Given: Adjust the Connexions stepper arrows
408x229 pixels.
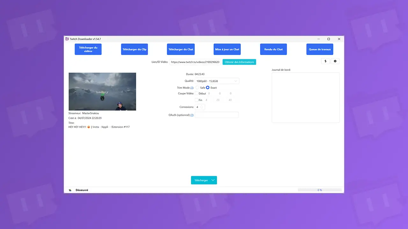Looking at the screenshot, I should pyautogui.click(x=201, y=107).
